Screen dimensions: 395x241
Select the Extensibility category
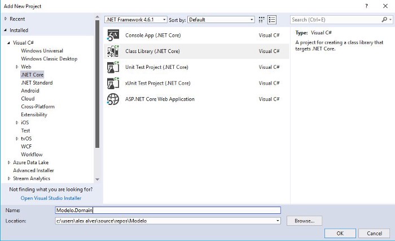tap(34, 115)
